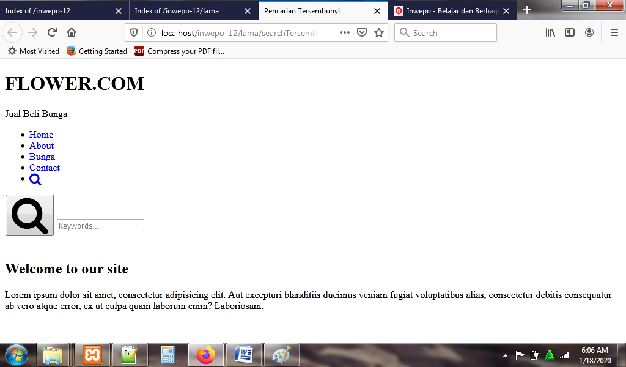Image resolution: width=626 pixels, height=367 pixels.
Task: Switch to Index of /inwepo-12/lama tab
Action: coord(194,11)
